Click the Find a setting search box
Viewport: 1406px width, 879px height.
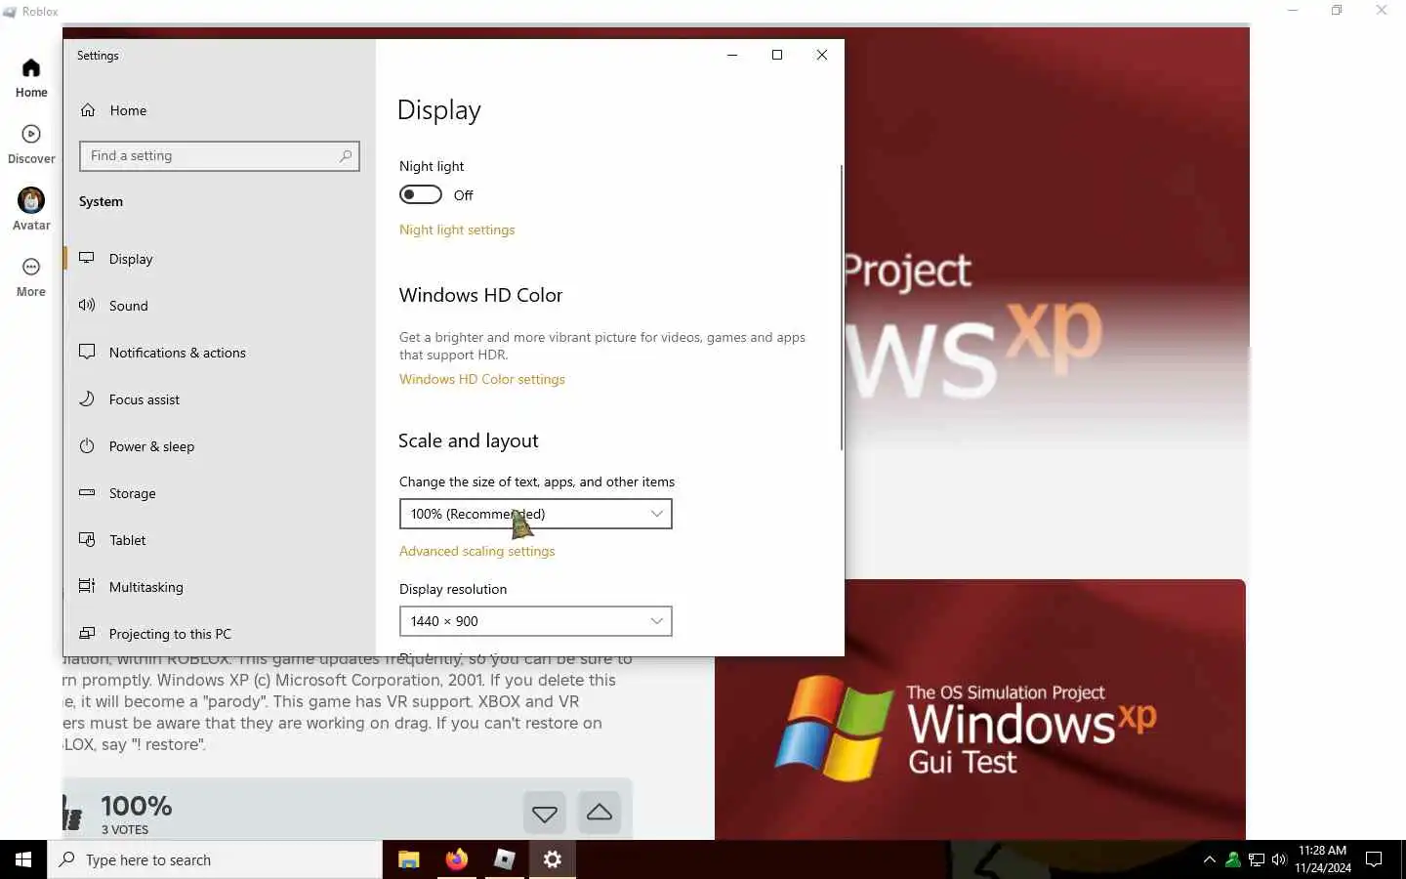point(220,156)
